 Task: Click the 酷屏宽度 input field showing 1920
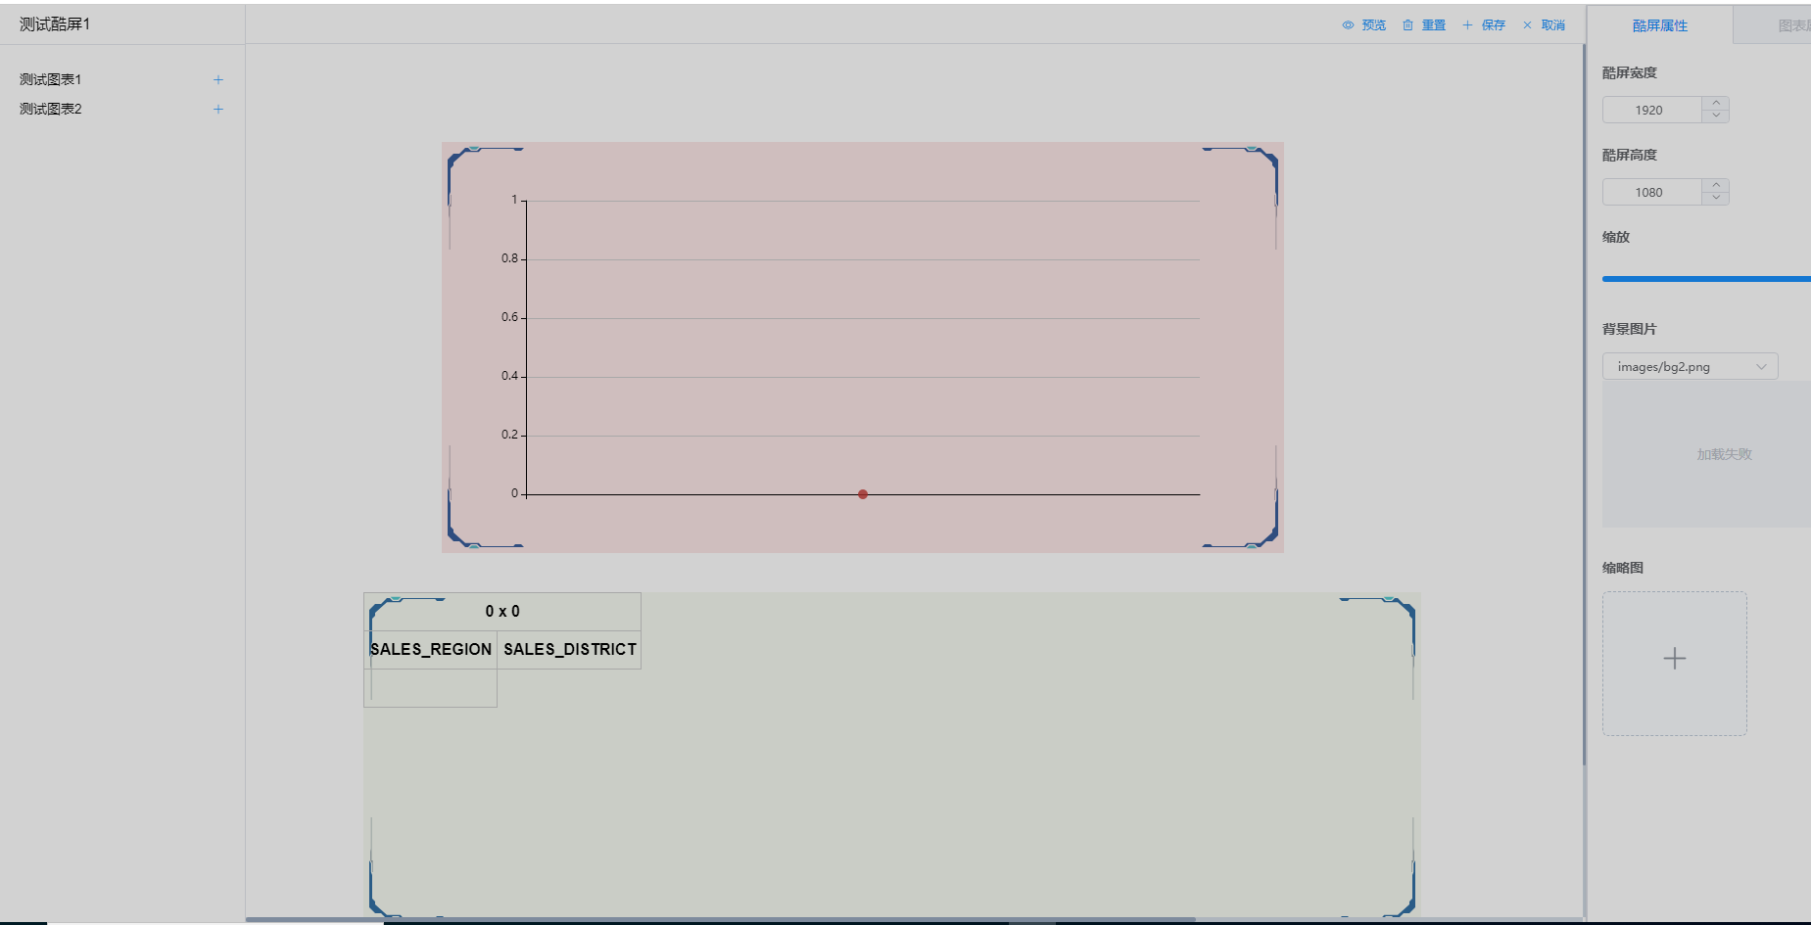[1651, 111]
